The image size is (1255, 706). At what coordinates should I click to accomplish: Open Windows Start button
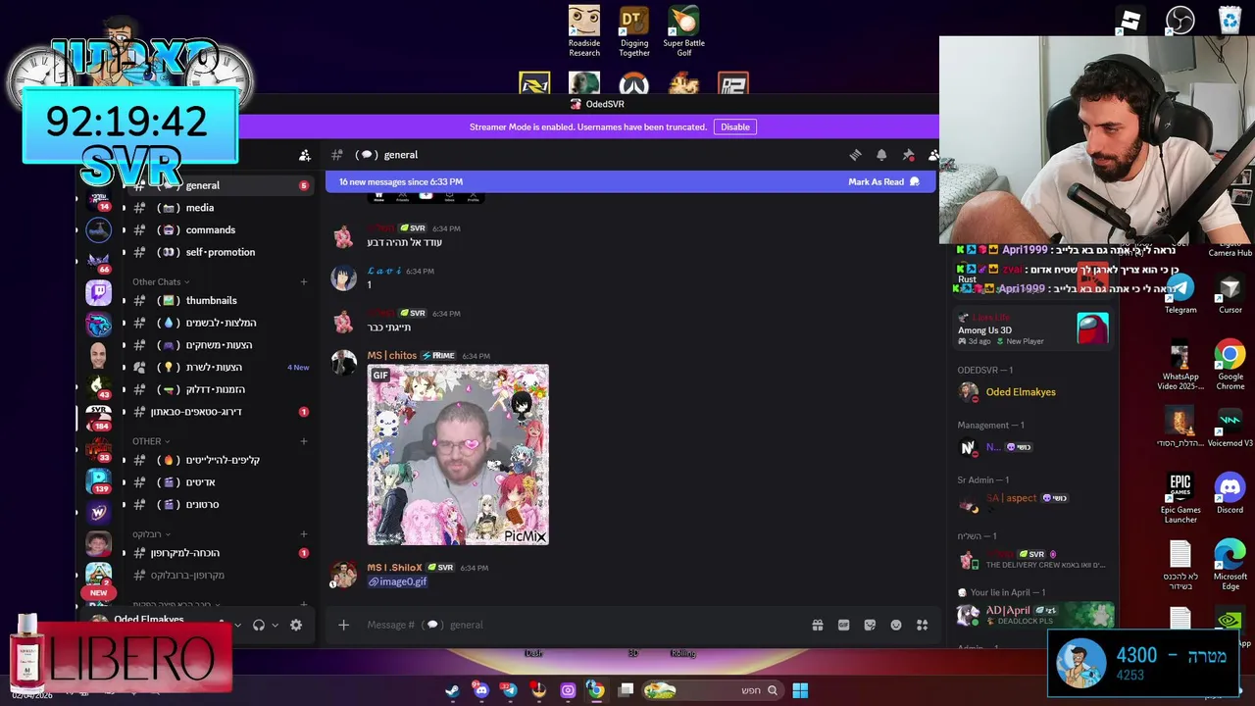click(x=800, y=690)
